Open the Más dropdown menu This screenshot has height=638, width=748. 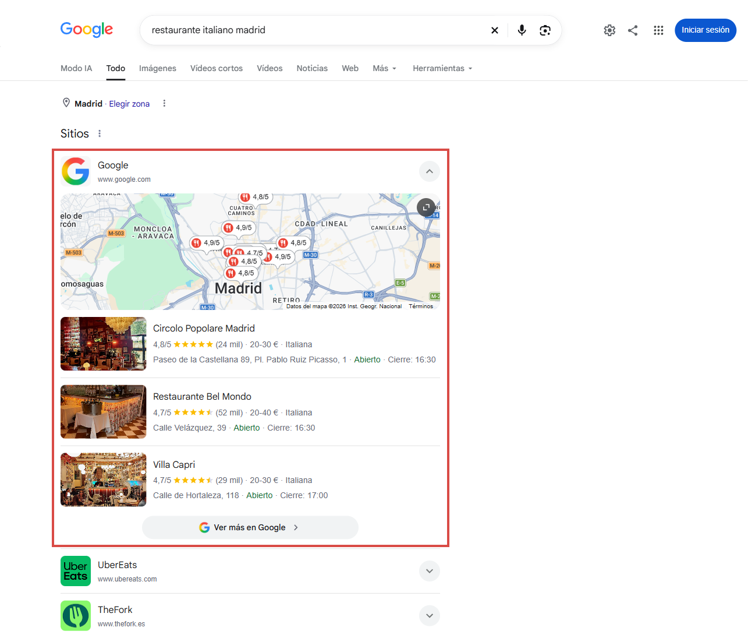(x=385, y=68)
